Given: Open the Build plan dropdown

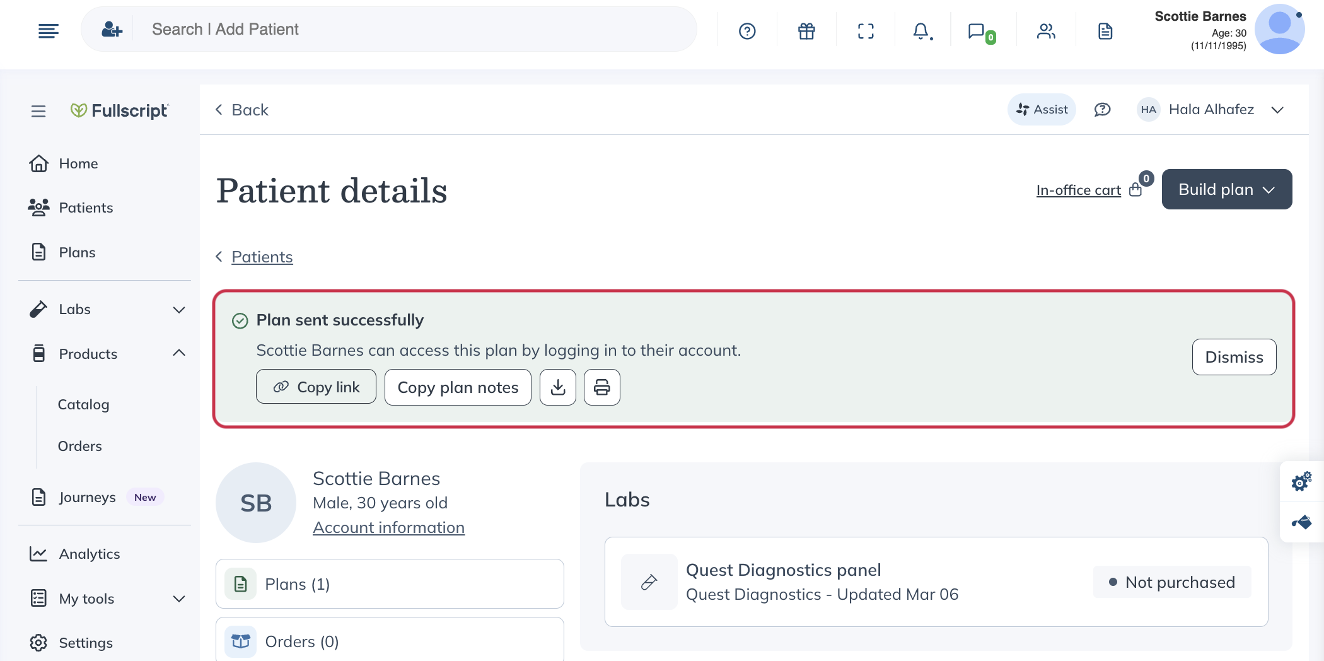Looking at the screenshot, I should [x=1226, y=189].
